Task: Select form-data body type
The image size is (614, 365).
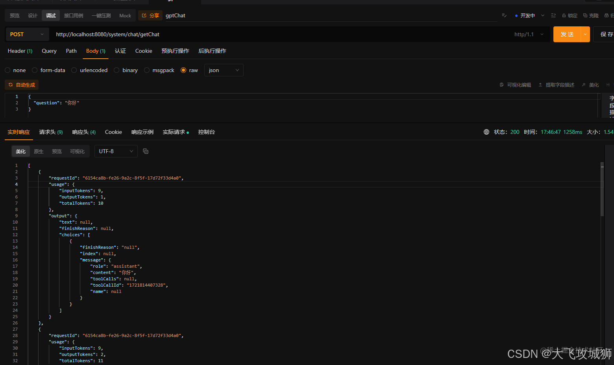Action: 48,70
